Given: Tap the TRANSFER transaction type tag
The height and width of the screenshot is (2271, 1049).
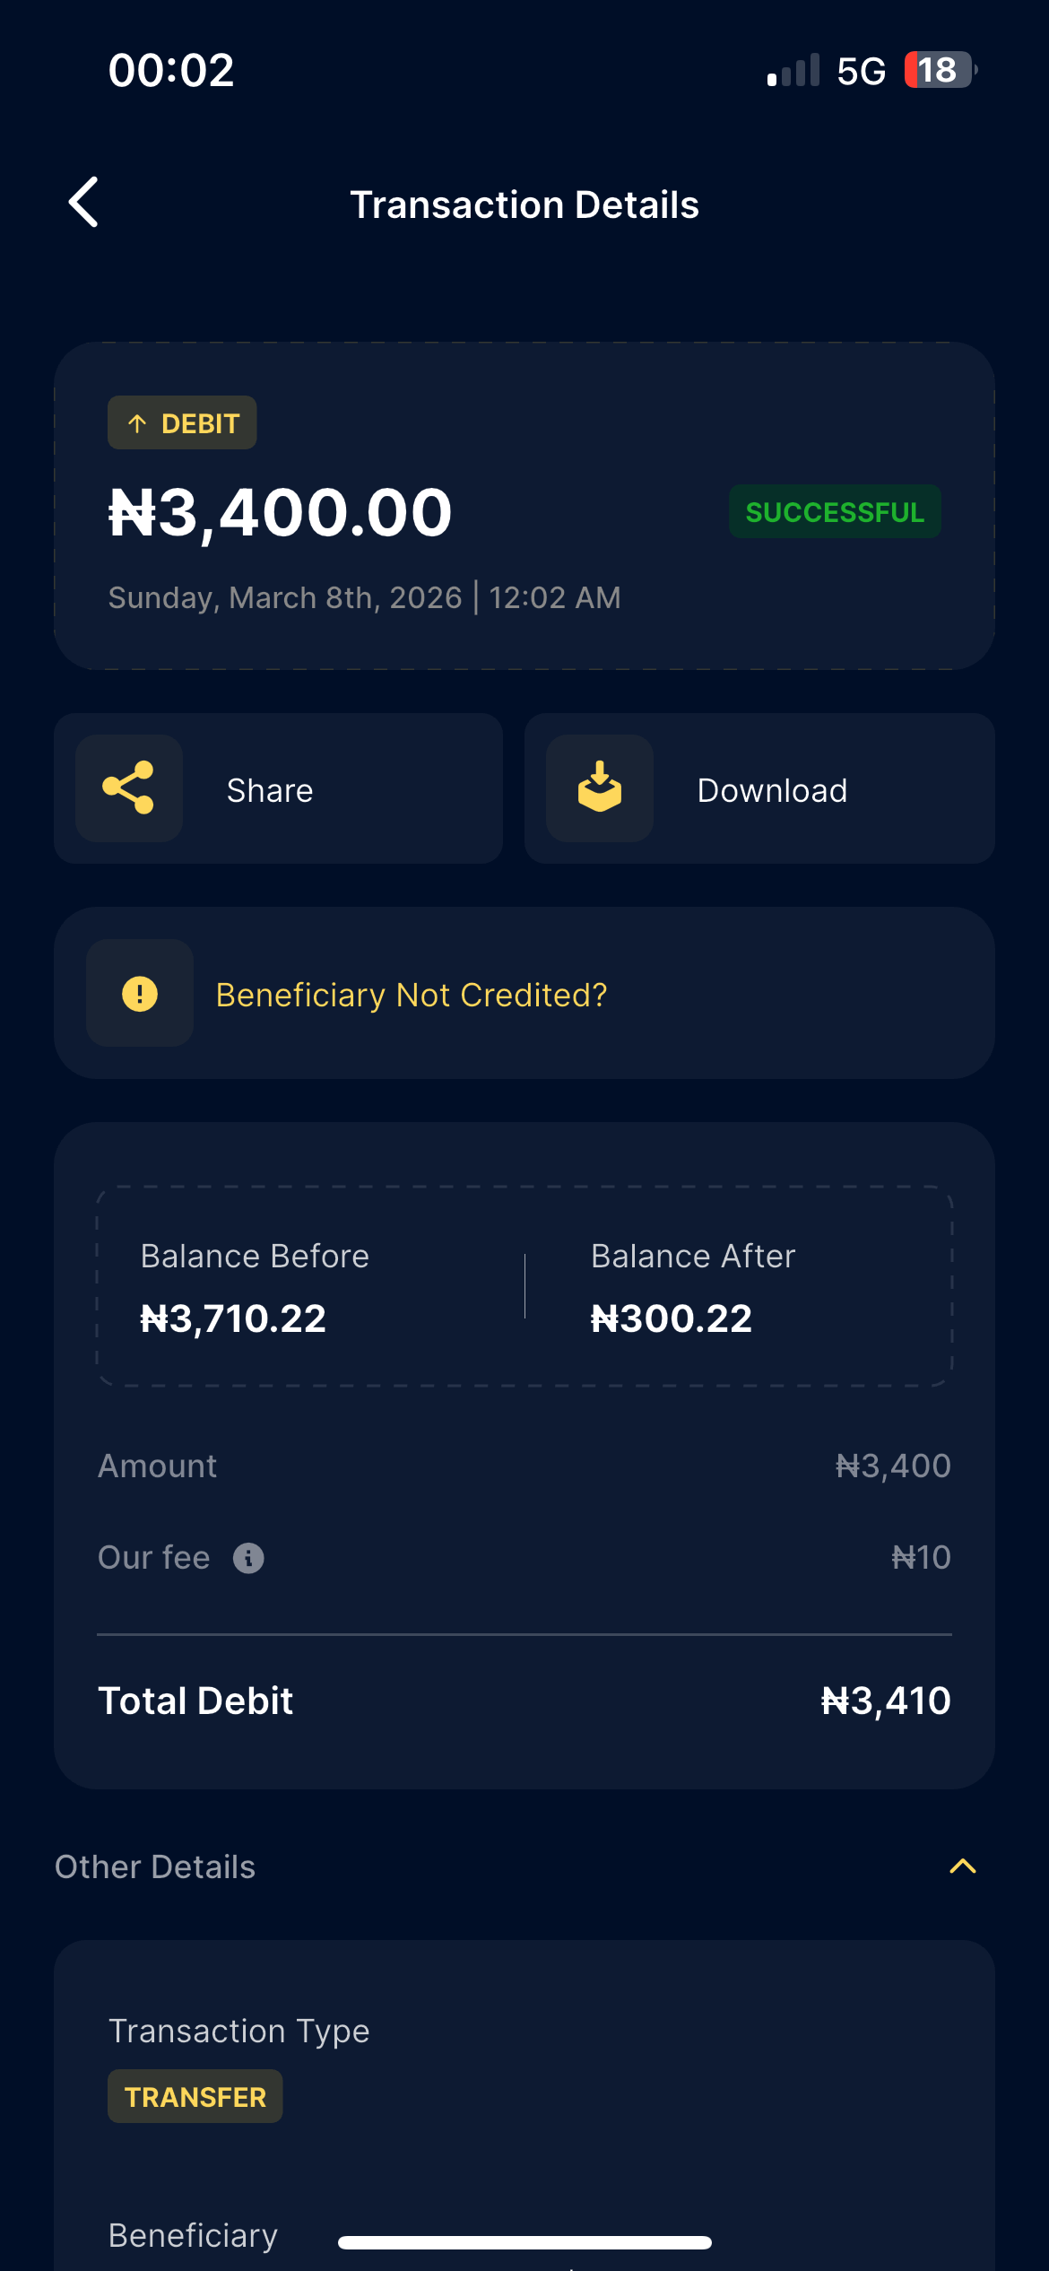Looking at the screenshot, I should click(x=195, y=2097).
